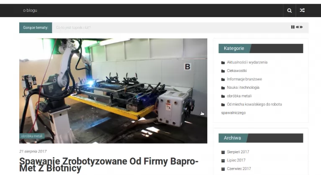
Task: Click the 'Co to jest topnik i lut?' ticker headline
Action: pos(73,28)
